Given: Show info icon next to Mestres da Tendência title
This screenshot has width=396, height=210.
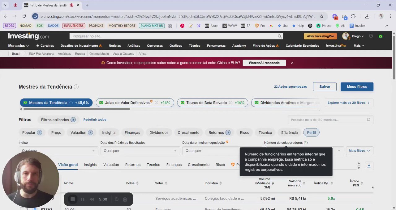Looking at the screenshot, I should point(76,87).
